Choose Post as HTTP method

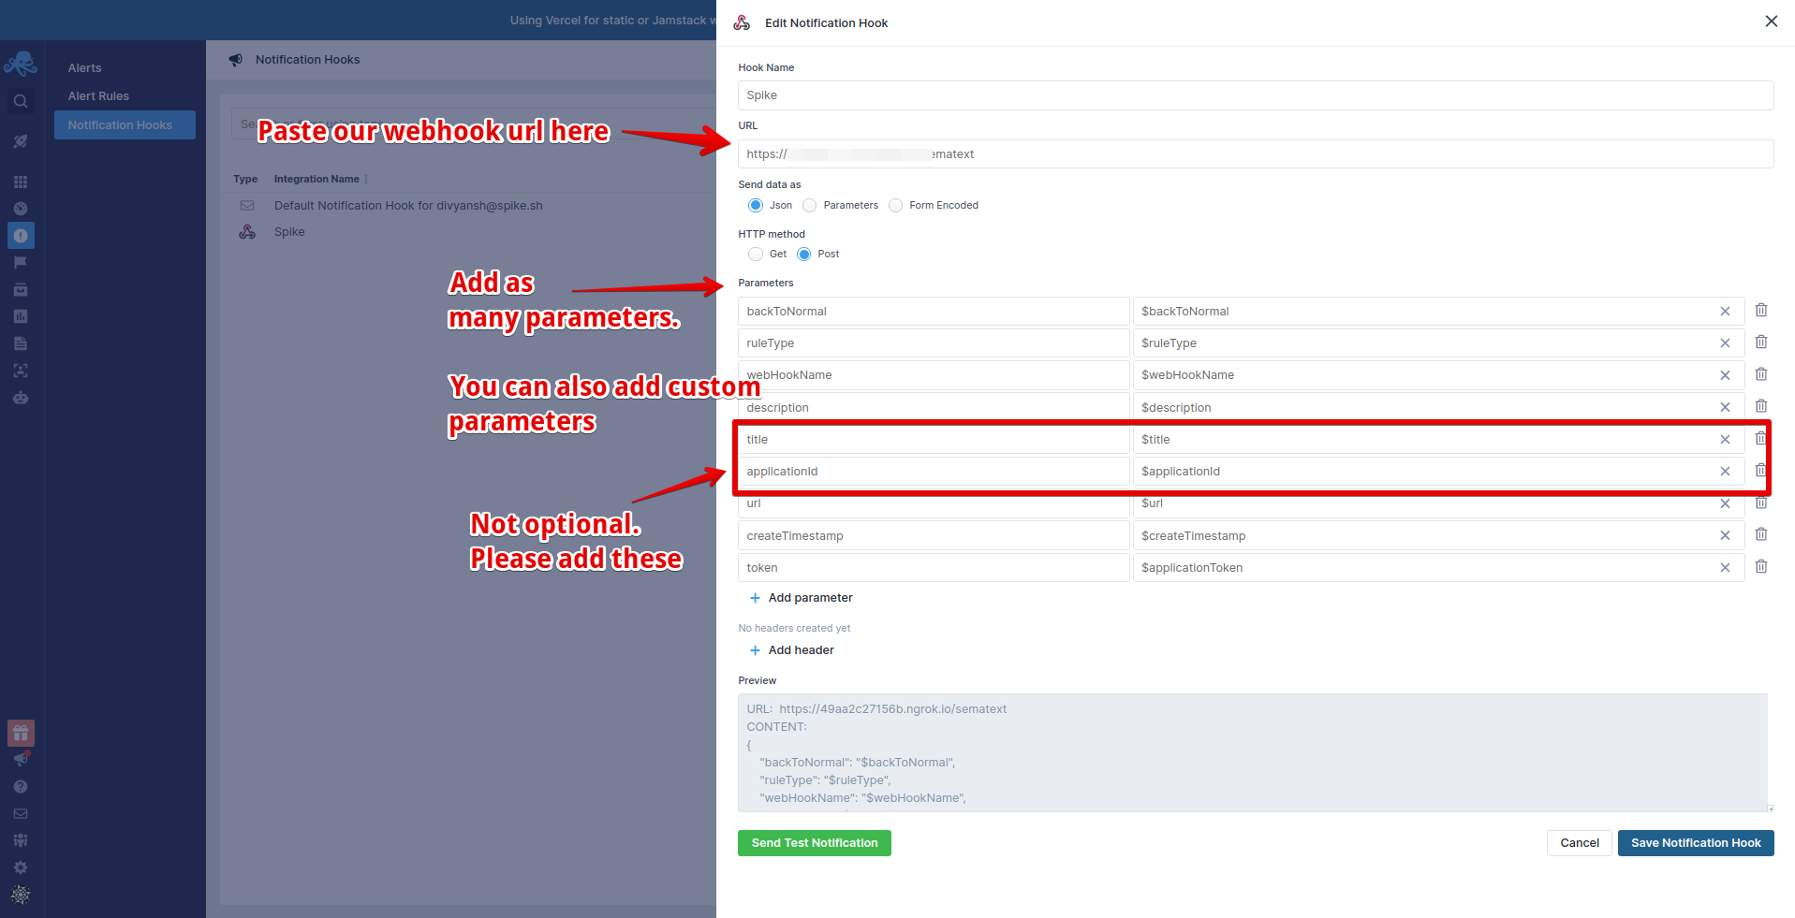[x=804, y=255]
